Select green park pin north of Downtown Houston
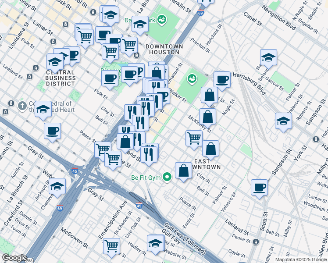Viewport: 328px width, 263px height. click(162, 20)
